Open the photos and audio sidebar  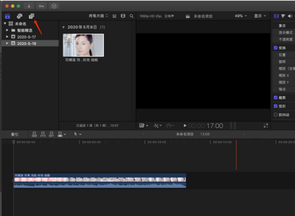19,16
